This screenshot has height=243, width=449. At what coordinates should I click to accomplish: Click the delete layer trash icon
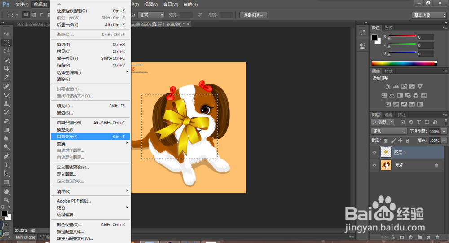click(x=437, y=237)
